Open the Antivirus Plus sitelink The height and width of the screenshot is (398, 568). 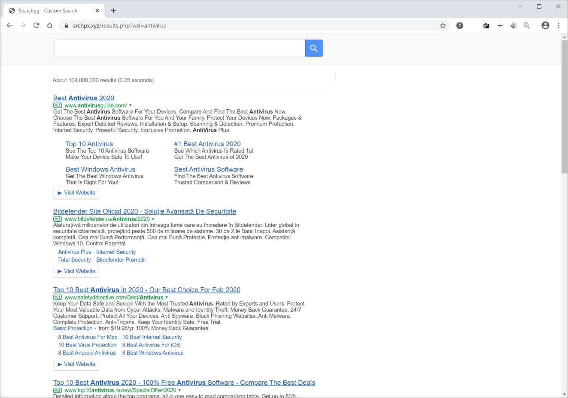[x=75, y=252]
